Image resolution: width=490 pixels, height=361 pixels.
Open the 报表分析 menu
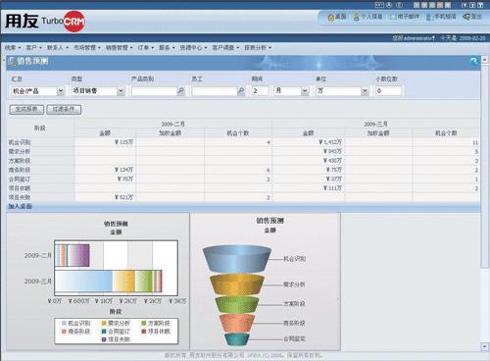tap(258, 48)
